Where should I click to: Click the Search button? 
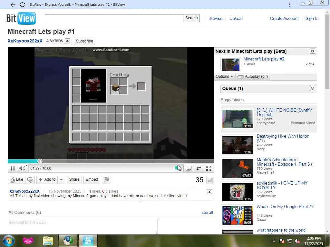coord(191,18)
